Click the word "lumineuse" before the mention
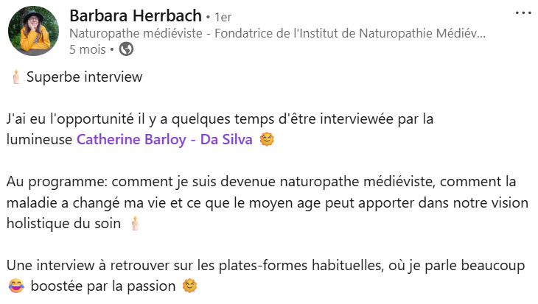Image resolution: width=538 pixels, height=304 pixels. click(39, 140)
